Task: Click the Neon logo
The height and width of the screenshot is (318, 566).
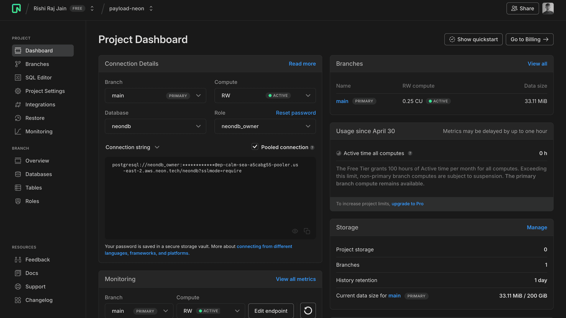Action: [17, 8]
